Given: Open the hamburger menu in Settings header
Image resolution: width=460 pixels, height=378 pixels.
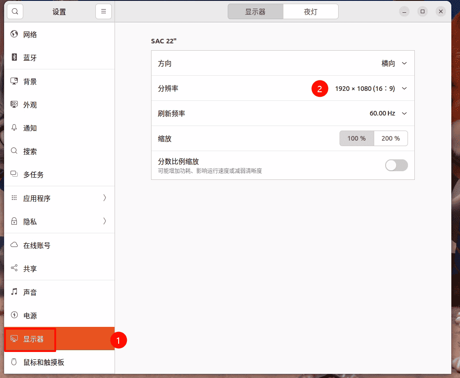Looking at the screenshot, I should coord(104,11).
